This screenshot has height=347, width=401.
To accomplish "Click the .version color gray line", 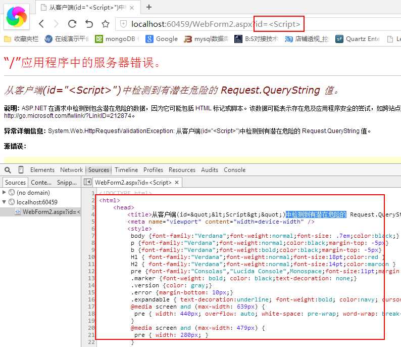I will coord(171,285).
